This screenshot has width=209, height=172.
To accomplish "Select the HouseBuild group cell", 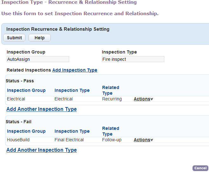I will click(18, 140).
